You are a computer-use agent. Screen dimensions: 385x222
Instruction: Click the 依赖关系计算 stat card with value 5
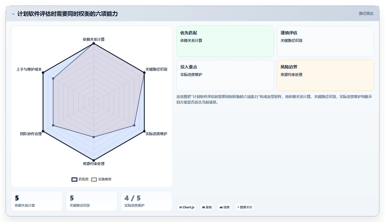[x=37, y=201]
